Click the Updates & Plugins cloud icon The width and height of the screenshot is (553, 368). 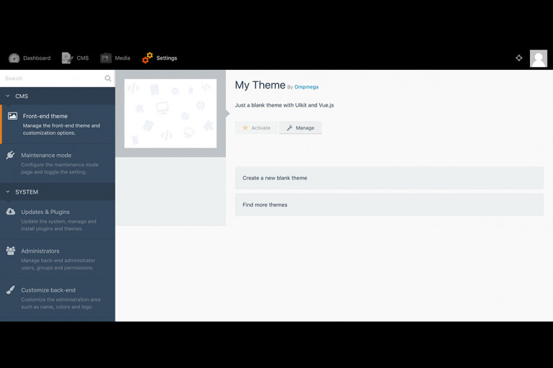pos(11,211)
